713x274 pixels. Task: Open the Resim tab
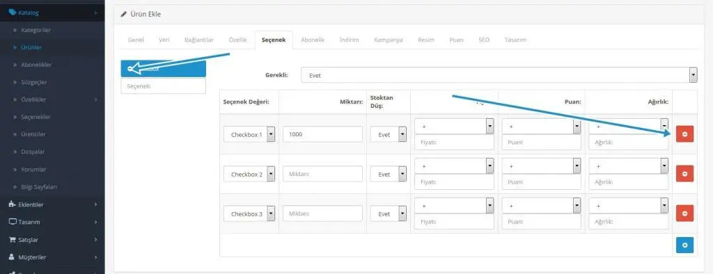pyautogui.click(x=426, y=40)
